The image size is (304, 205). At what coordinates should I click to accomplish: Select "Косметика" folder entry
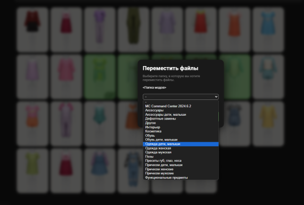point(181,131)
